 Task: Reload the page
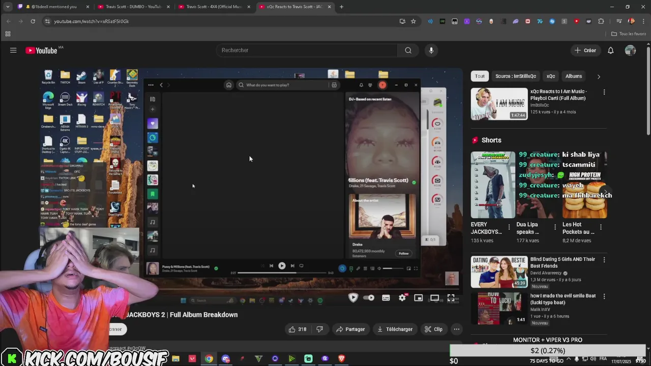33,21
